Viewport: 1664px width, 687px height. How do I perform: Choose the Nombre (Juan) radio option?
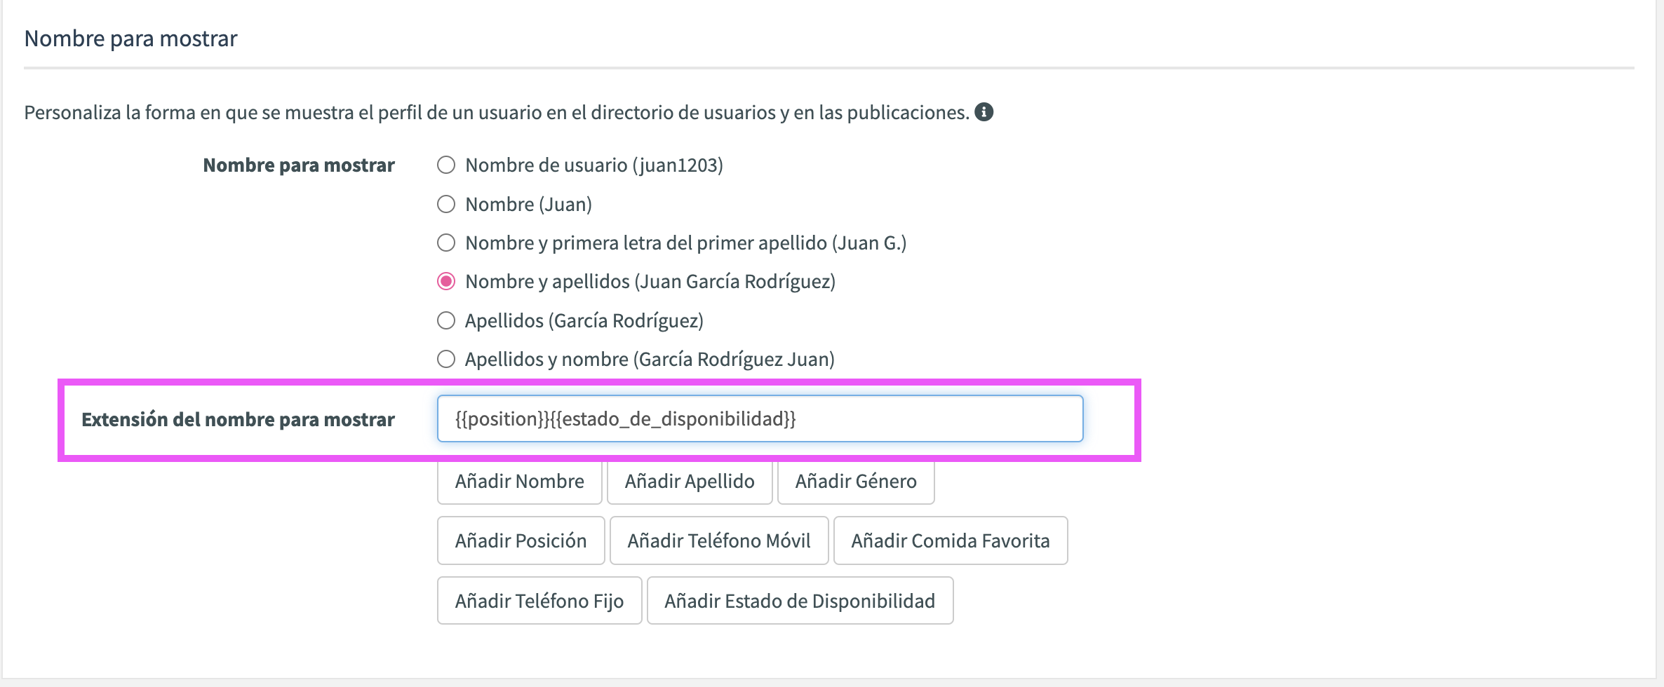(446, 204)
